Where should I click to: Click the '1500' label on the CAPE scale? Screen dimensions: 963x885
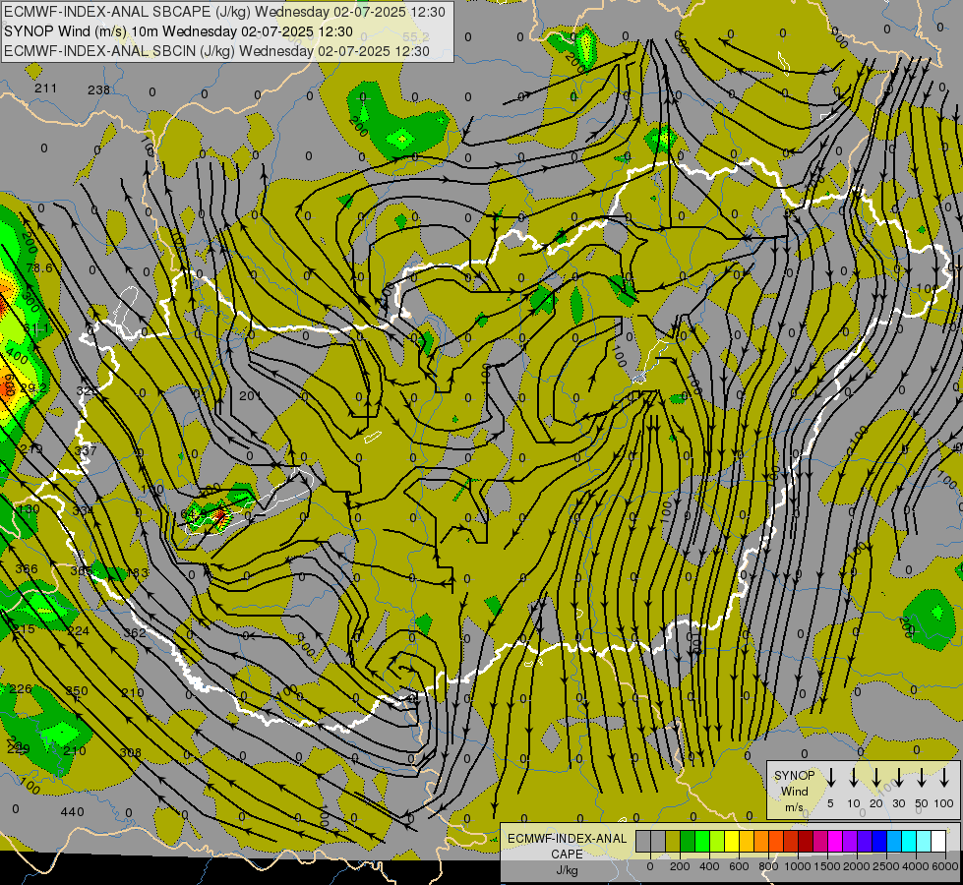click(x=827, y=866)
